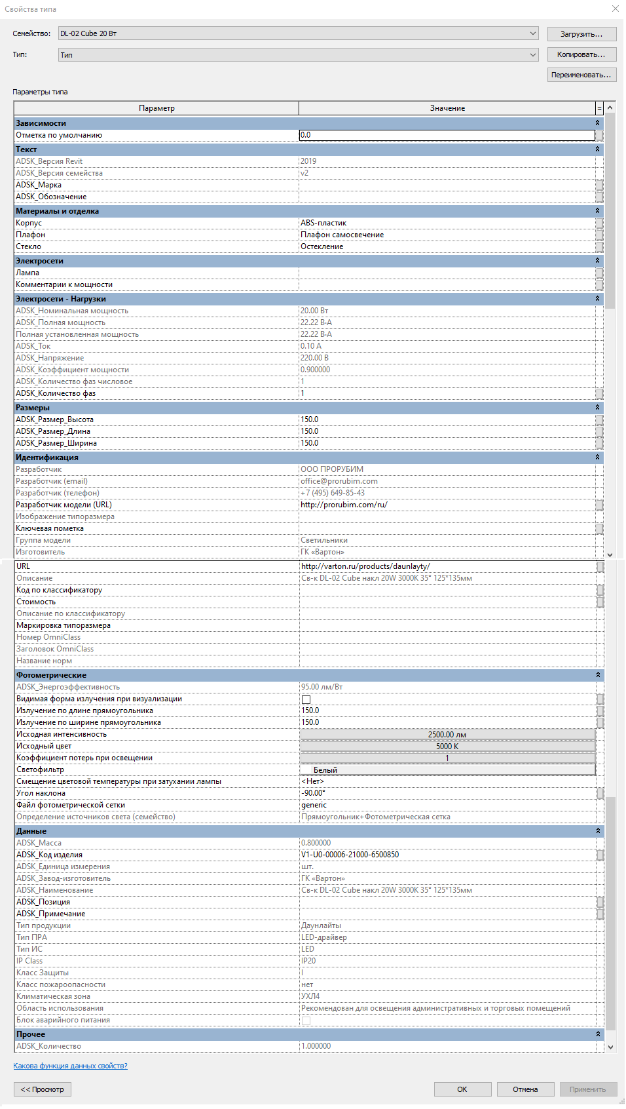Click the Копировать... button to duplicate type

[x=581, y=54]
